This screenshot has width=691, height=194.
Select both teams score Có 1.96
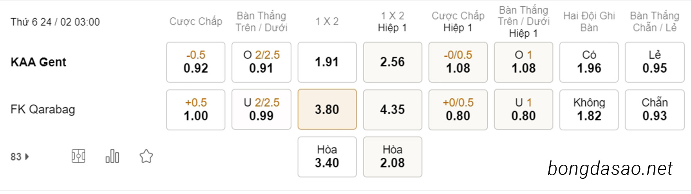[589, 62]
